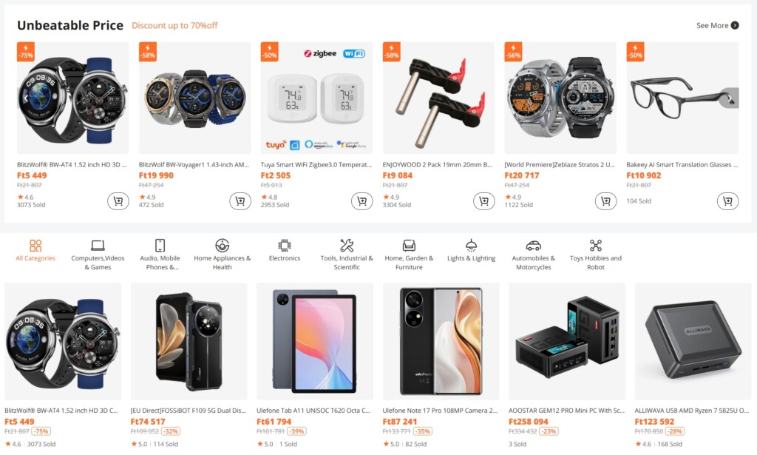Screen dimensions: 757x455
Task: Switch to All Categories tab
Action: point(35,251)
